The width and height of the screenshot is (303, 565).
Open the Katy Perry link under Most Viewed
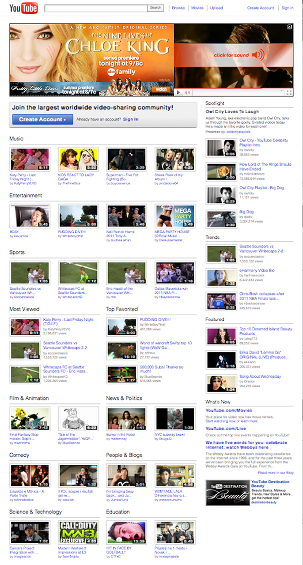coord(68,322)
